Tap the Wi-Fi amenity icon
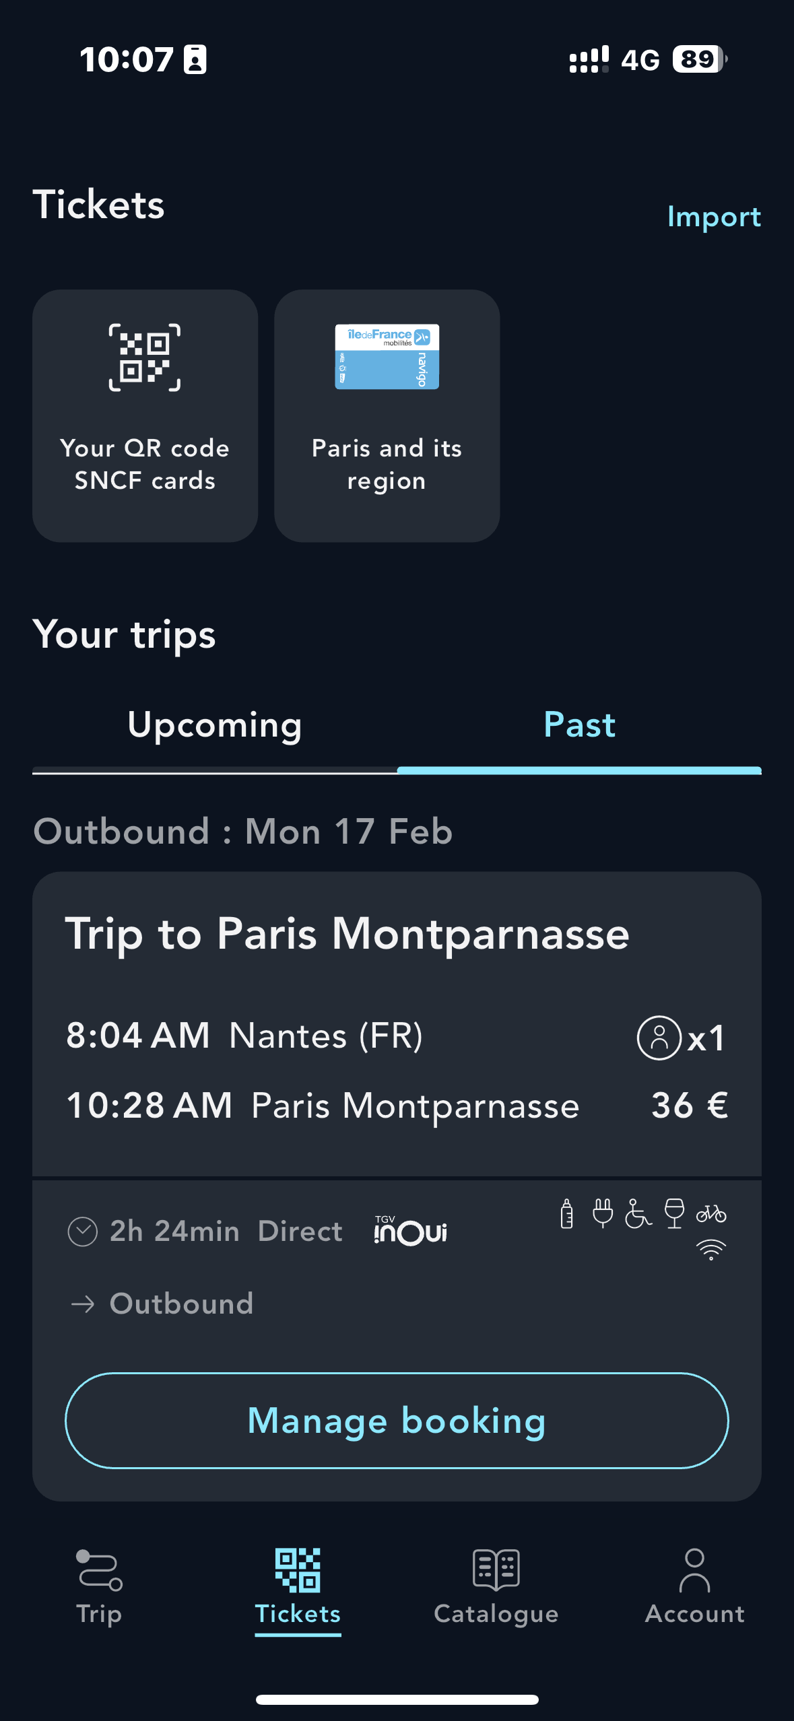 click(x=711, y=1250)
